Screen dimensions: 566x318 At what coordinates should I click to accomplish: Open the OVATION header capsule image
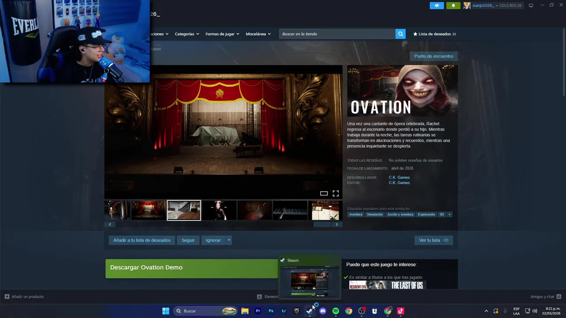(402, 91)
